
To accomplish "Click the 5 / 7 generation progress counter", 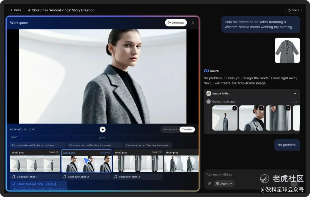I will [x=294, y=102].
